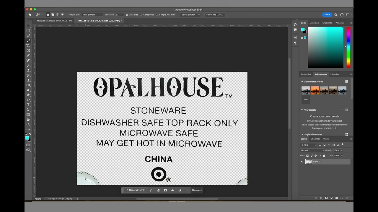This screenshot has width=378, height=212.
Task: Toggle lock transparent pixels
Action: [x=307, y=155]
